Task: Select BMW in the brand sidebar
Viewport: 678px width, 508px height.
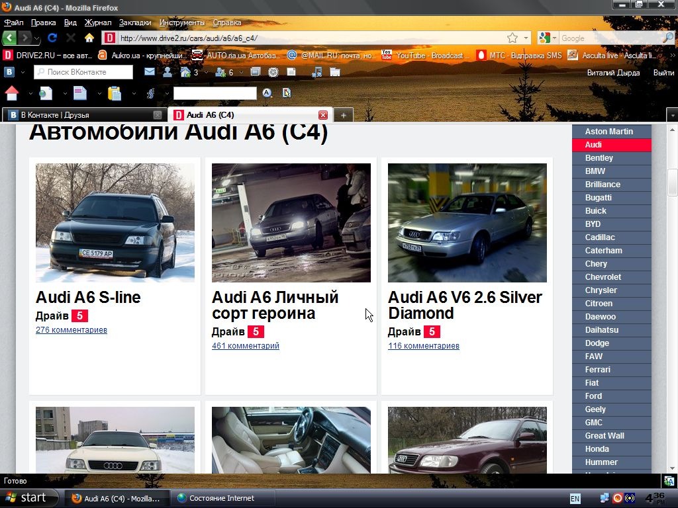Action: tap(611, 171)
